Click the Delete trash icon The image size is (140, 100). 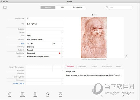pos(35,94)
